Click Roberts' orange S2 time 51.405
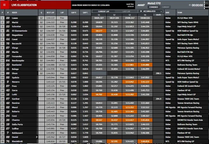The height and width of the screenshot is (144, 209). tap(114, 111)
